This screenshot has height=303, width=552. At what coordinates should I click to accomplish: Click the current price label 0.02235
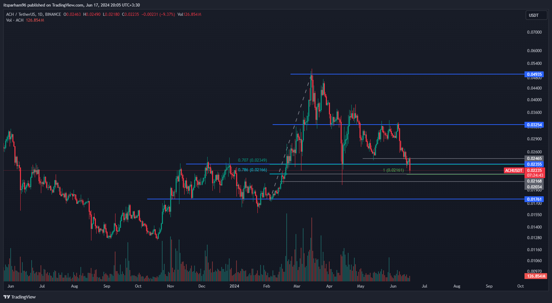point(534,171)
